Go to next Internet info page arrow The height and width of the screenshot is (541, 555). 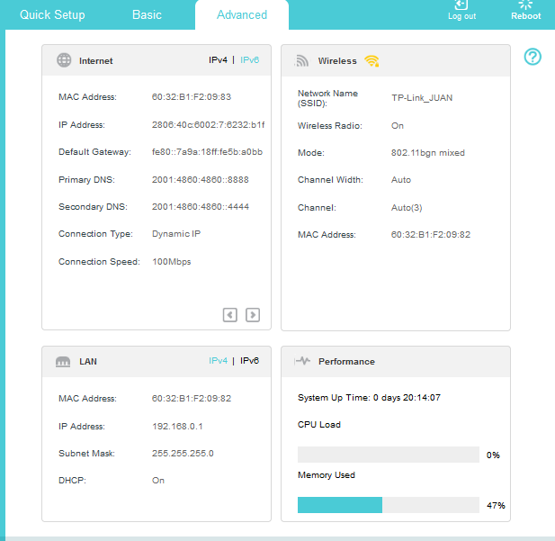click(x=253, y=314)
